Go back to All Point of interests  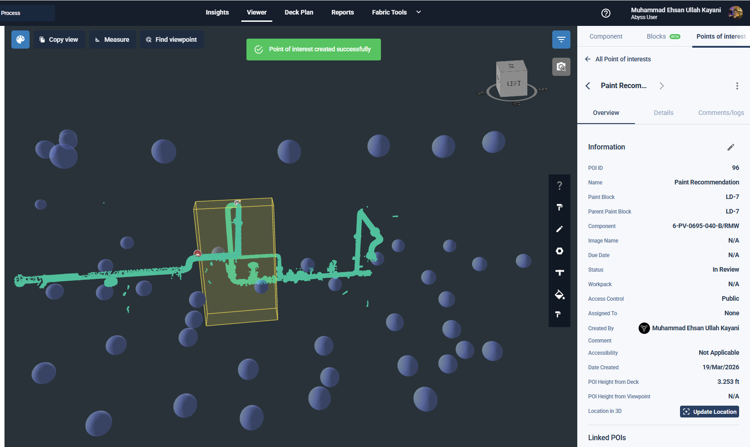pyautogui.click(x=618, y=59)
